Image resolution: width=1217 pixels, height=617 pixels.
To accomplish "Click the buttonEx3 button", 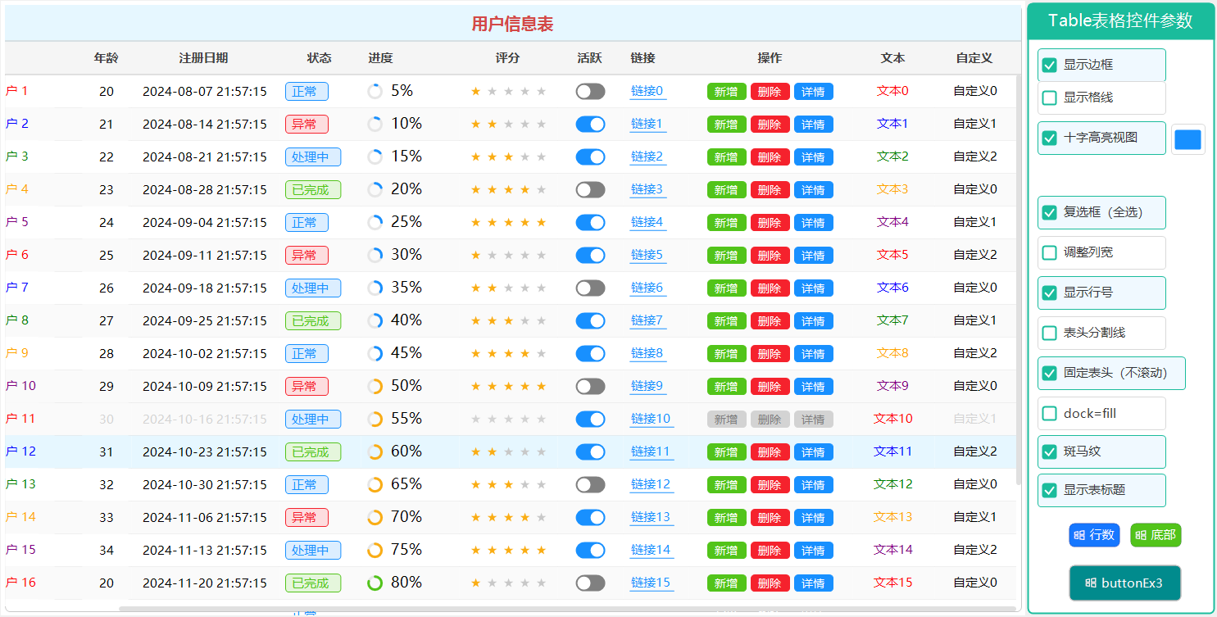I will (1124, 583).
